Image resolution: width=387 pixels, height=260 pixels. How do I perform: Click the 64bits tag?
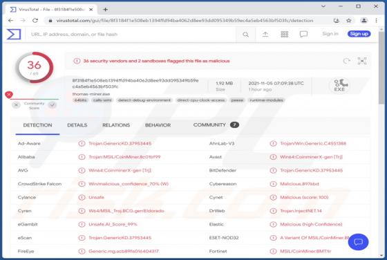81,100
